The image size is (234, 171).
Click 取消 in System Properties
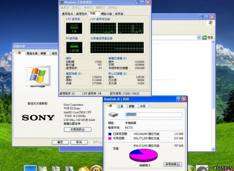[x=79, y=142]
